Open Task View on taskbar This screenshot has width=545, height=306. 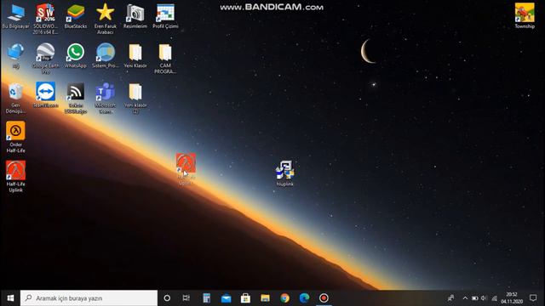click(x=186, y=298)
